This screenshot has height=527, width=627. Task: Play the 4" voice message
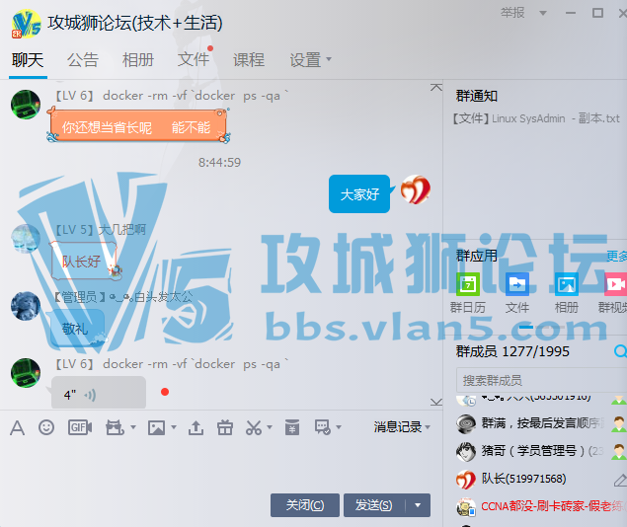point(99,395)
